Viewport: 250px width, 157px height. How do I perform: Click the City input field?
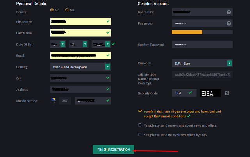(80, 78)
